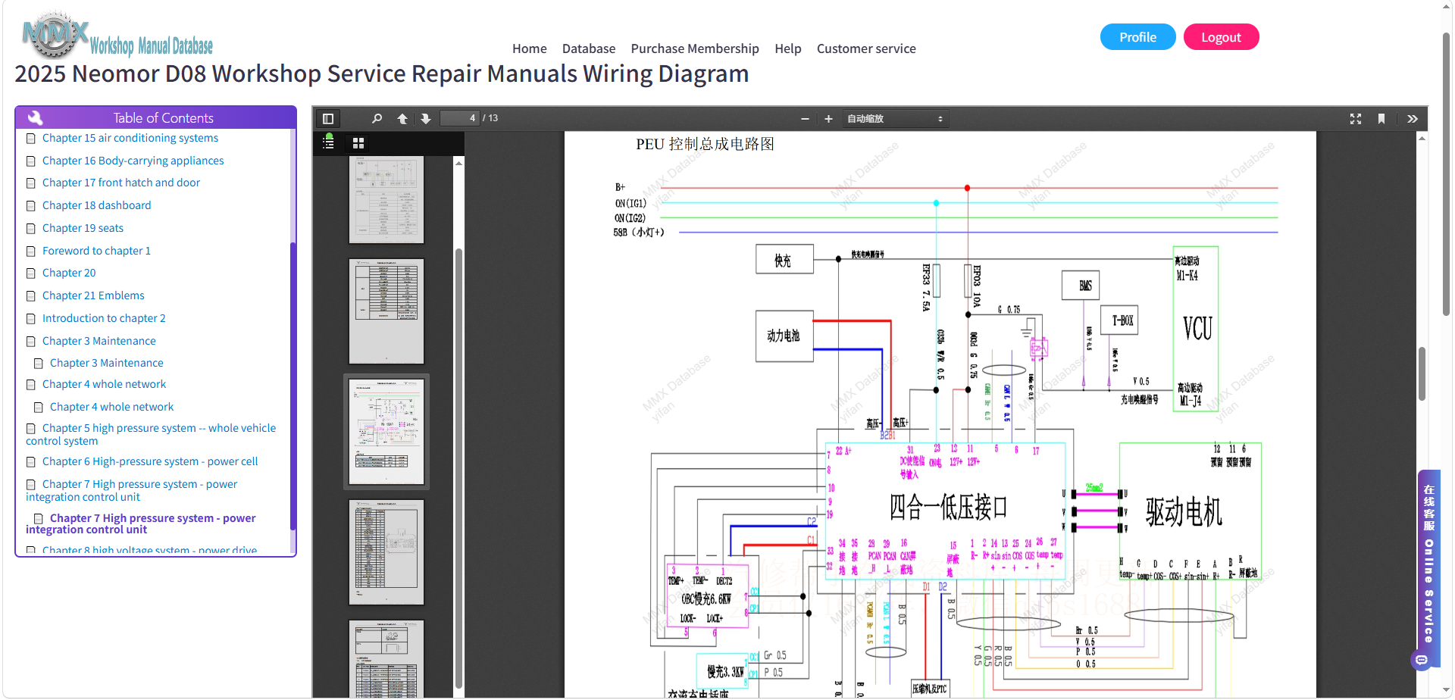The width and height of the screenshot is (1455, 700).
Task: Click the page icon beside Chapter 17 front hatch
Action: pos(31,183)
